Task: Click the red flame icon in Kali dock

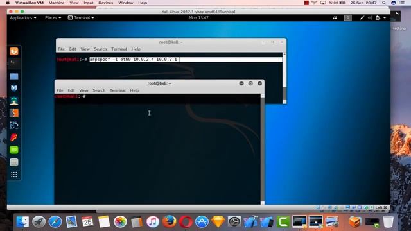Action: coord(14,137)
